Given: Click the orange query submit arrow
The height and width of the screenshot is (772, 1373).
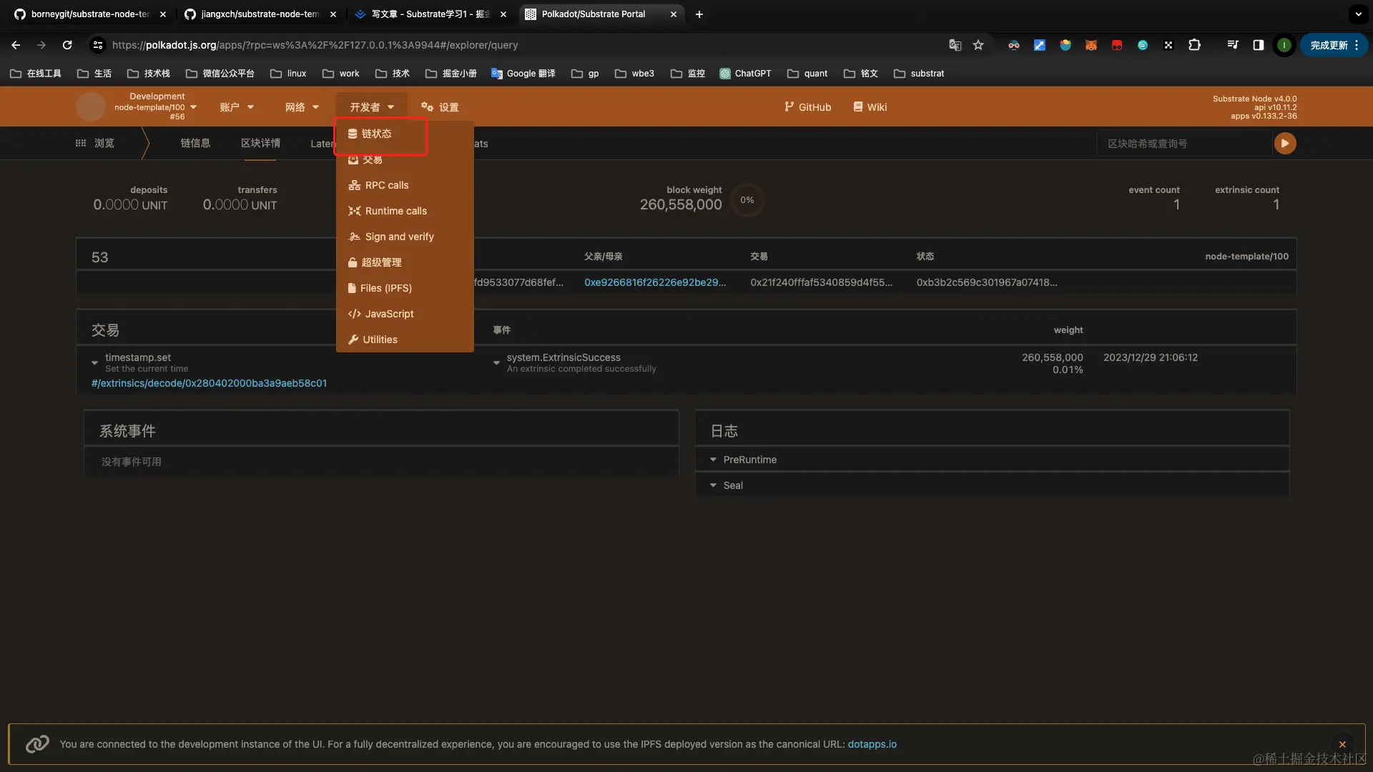Looking at the screenshot, I should [x=1285, y=144].
